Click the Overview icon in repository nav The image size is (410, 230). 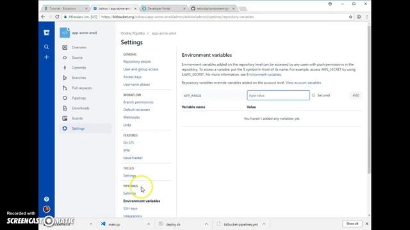[x=65, y=47]
